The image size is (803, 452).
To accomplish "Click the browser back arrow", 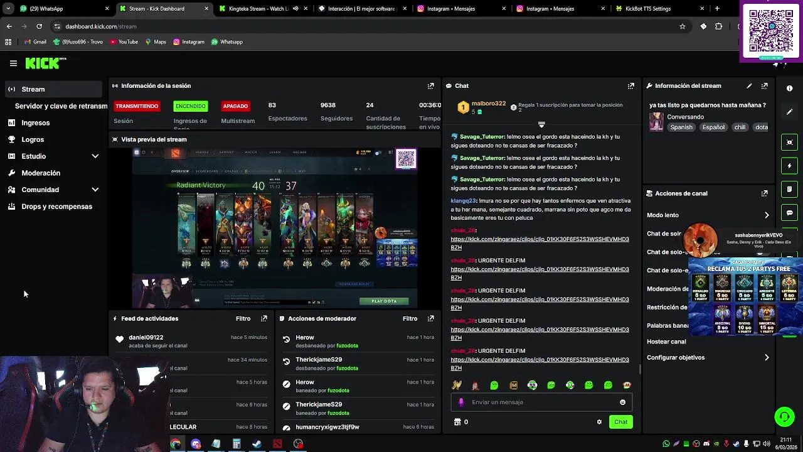I will point(9,26).
